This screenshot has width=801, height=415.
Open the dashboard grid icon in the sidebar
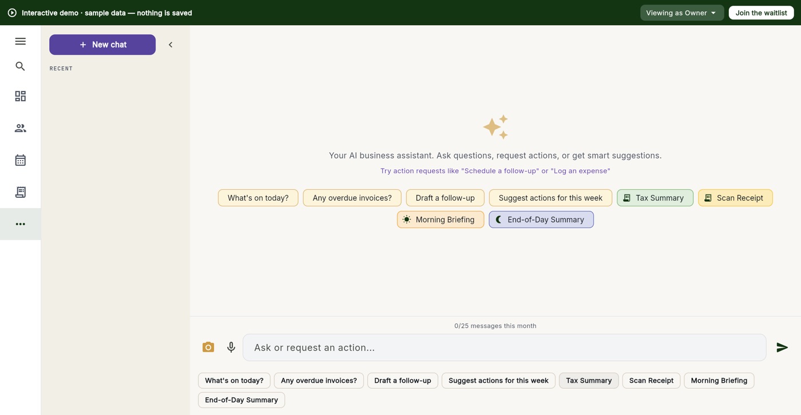20,96
